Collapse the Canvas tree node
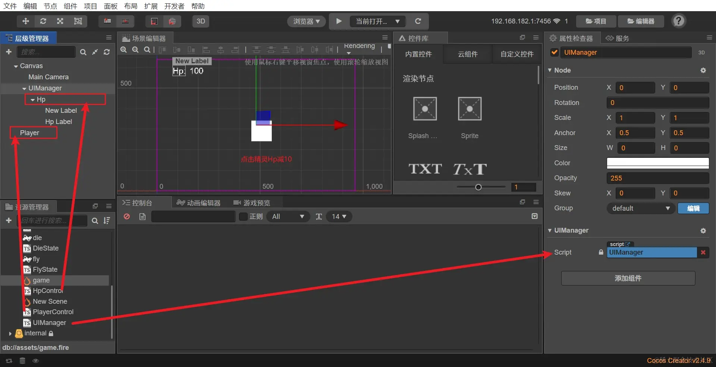This screenshot has height=367, width=716. 16,66
